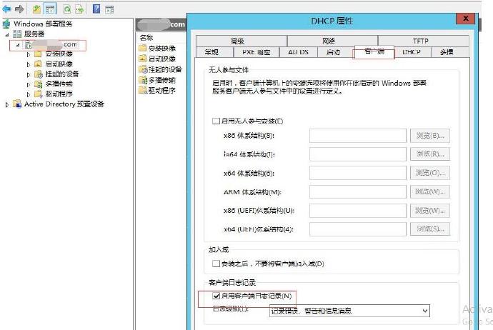493x330 pixels.
Task: Click the Active Directory 预置设备 icon in the tree
Action: point(17,104)
